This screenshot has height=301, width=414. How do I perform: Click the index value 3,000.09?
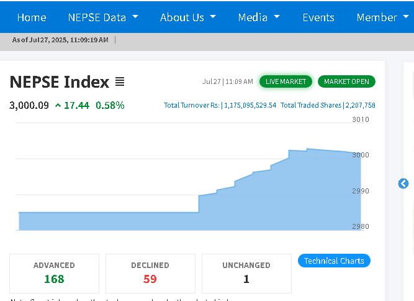point(29,106)
